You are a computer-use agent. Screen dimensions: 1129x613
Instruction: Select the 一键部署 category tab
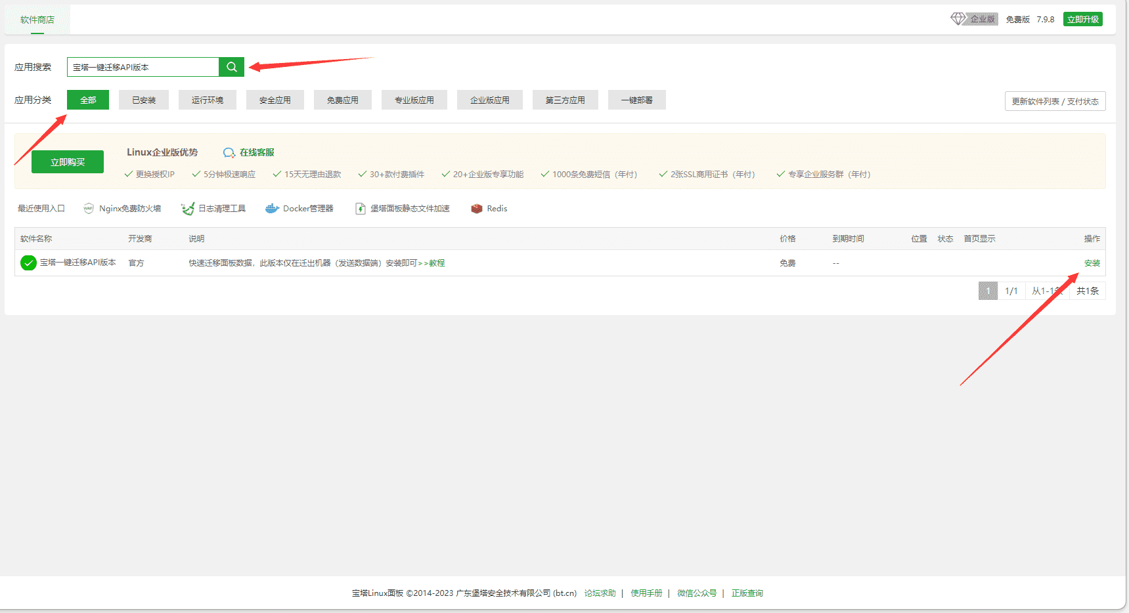coord(637,100)
